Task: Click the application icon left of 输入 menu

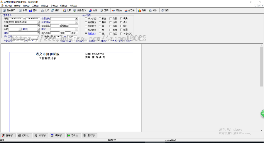Action: click(2, 6)
